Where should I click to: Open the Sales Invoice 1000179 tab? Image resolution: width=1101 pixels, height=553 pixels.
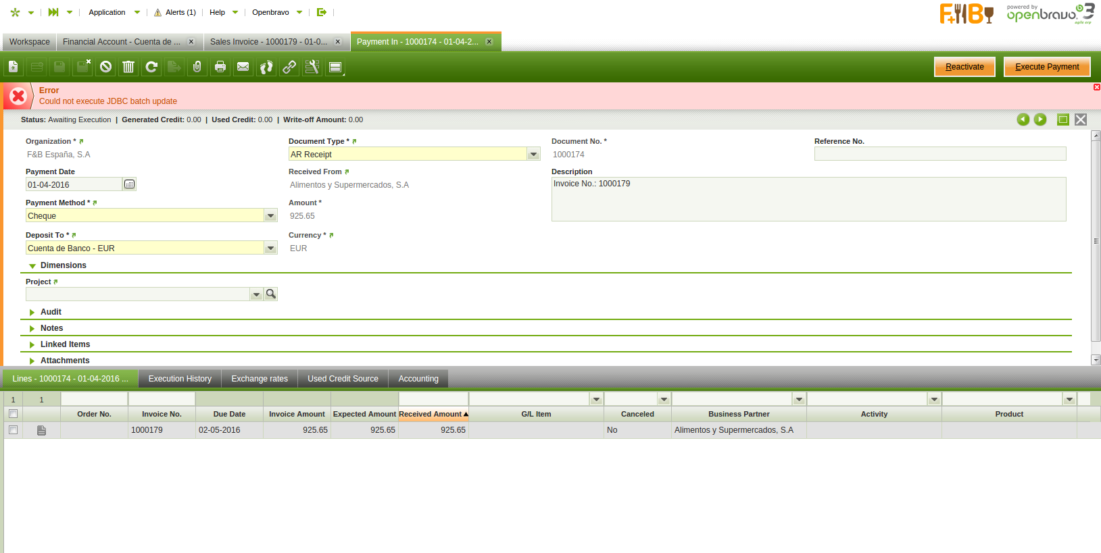[x=268, y=42]
